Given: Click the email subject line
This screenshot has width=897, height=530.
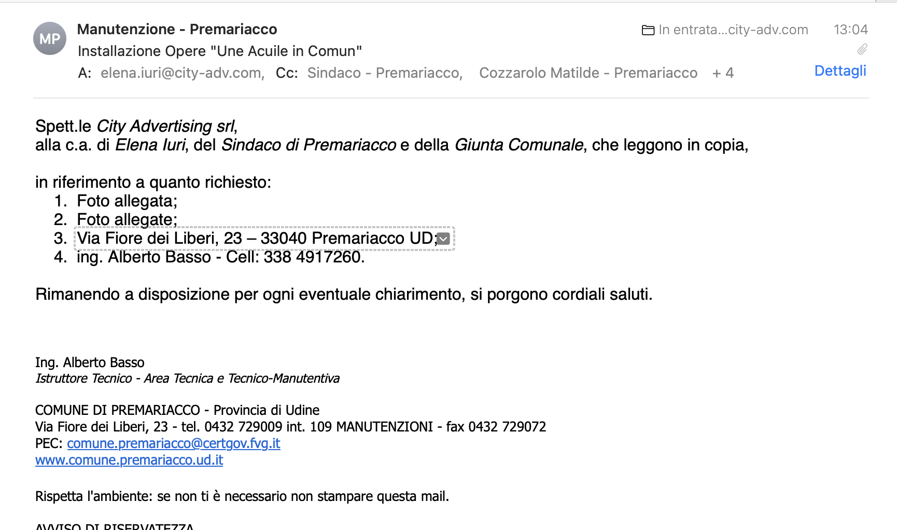Looking at the screenshot, I should (219, 51).
